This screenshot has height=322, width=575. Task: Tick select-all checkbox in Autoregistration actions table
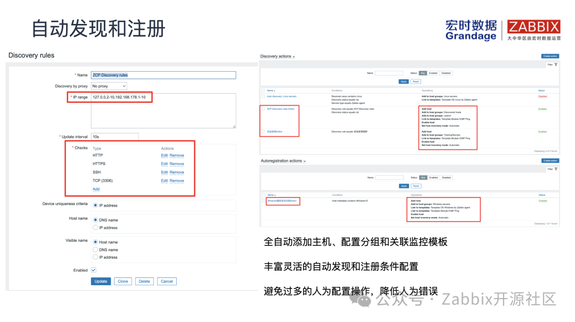pyautogui.click(x=264, y=195)
